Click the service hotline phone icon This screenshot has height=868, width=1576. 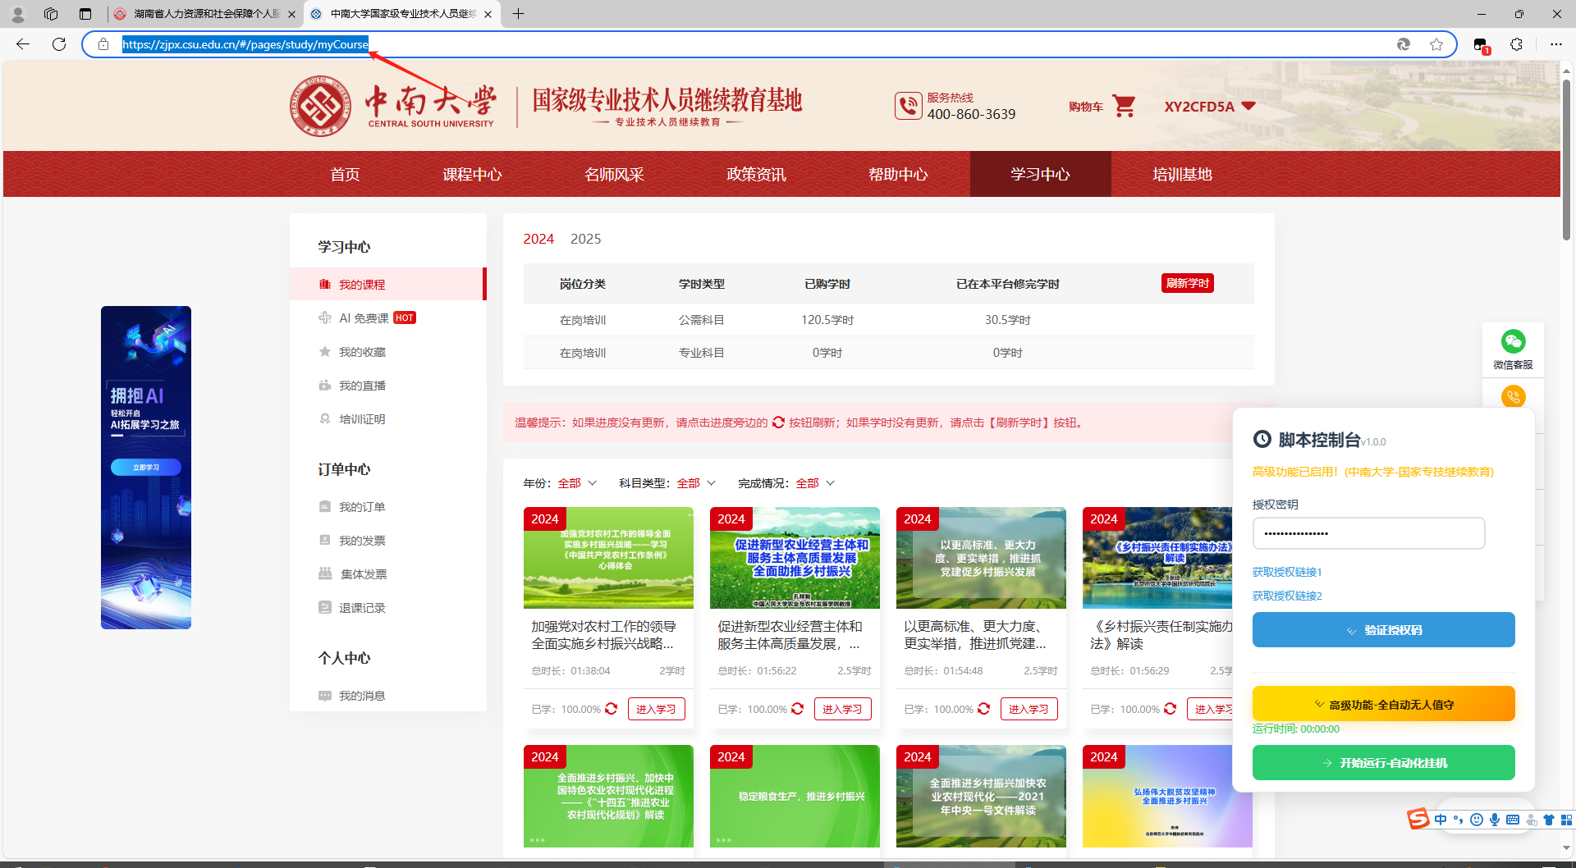tap(908, 106)
